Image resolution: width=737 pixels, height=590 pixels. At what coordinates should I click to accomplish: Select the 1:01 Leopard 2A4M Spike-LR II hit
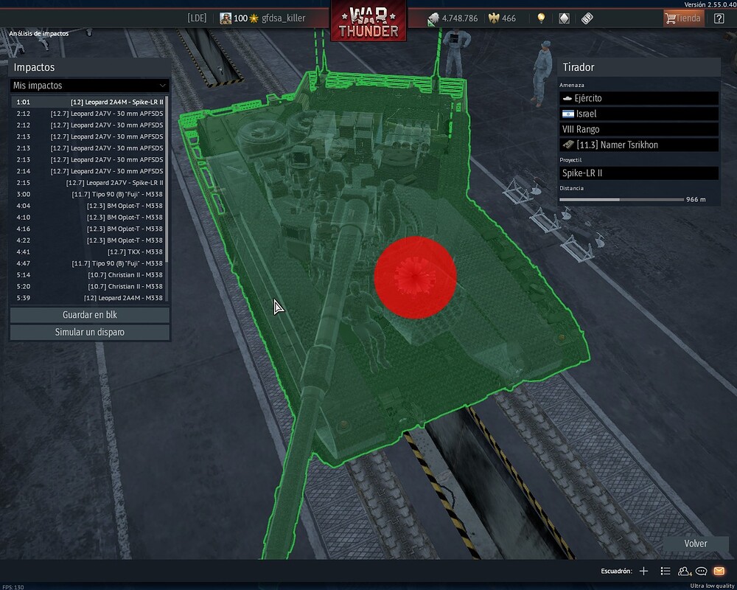(x=89, y=102)
